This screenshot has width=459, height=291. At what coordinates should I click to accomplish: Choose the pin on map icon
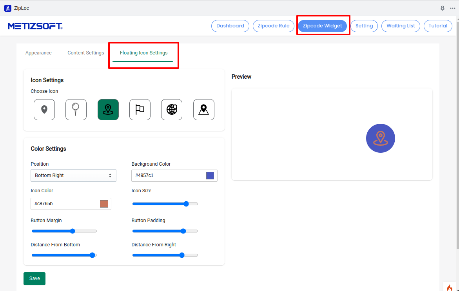click(x=204, y=110)
